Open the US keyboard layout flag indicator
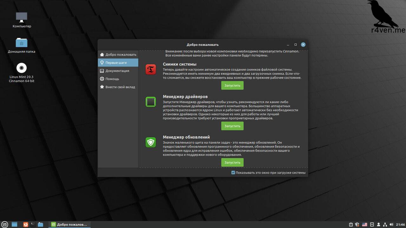 click(x=364, y=225)
